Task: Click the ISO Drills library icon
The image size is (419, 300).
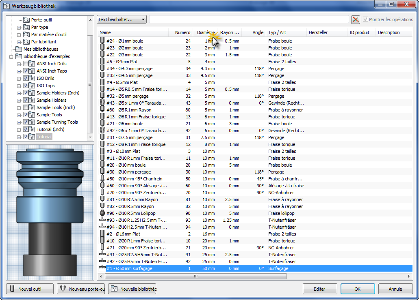Action: coord(32,78)
